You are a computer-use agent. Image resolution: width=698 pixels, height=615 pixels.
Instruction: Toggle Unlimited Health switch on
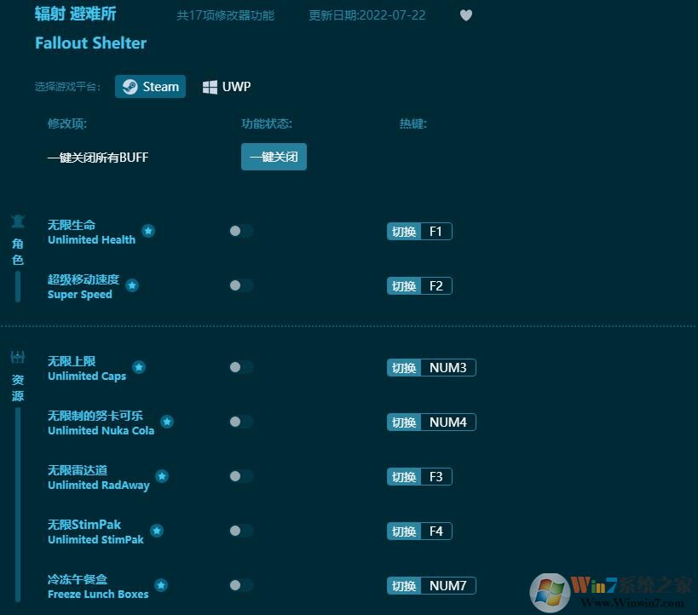tap(241, 231)
